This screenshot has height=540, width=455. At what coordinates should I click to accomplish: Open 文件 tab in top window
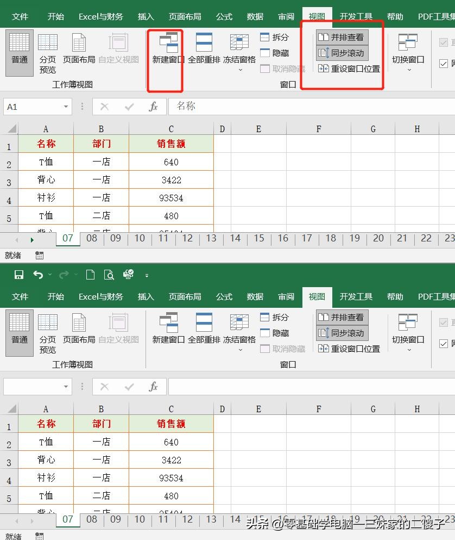(x=20, y=16)
